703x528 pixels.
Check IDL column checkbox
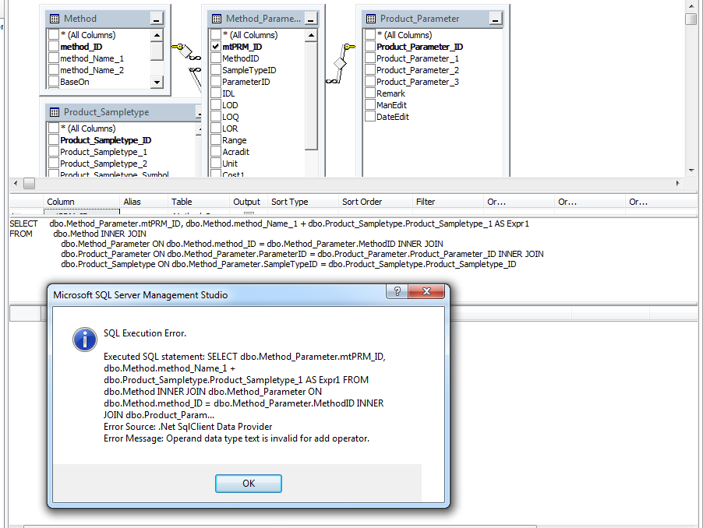[216, 93]
